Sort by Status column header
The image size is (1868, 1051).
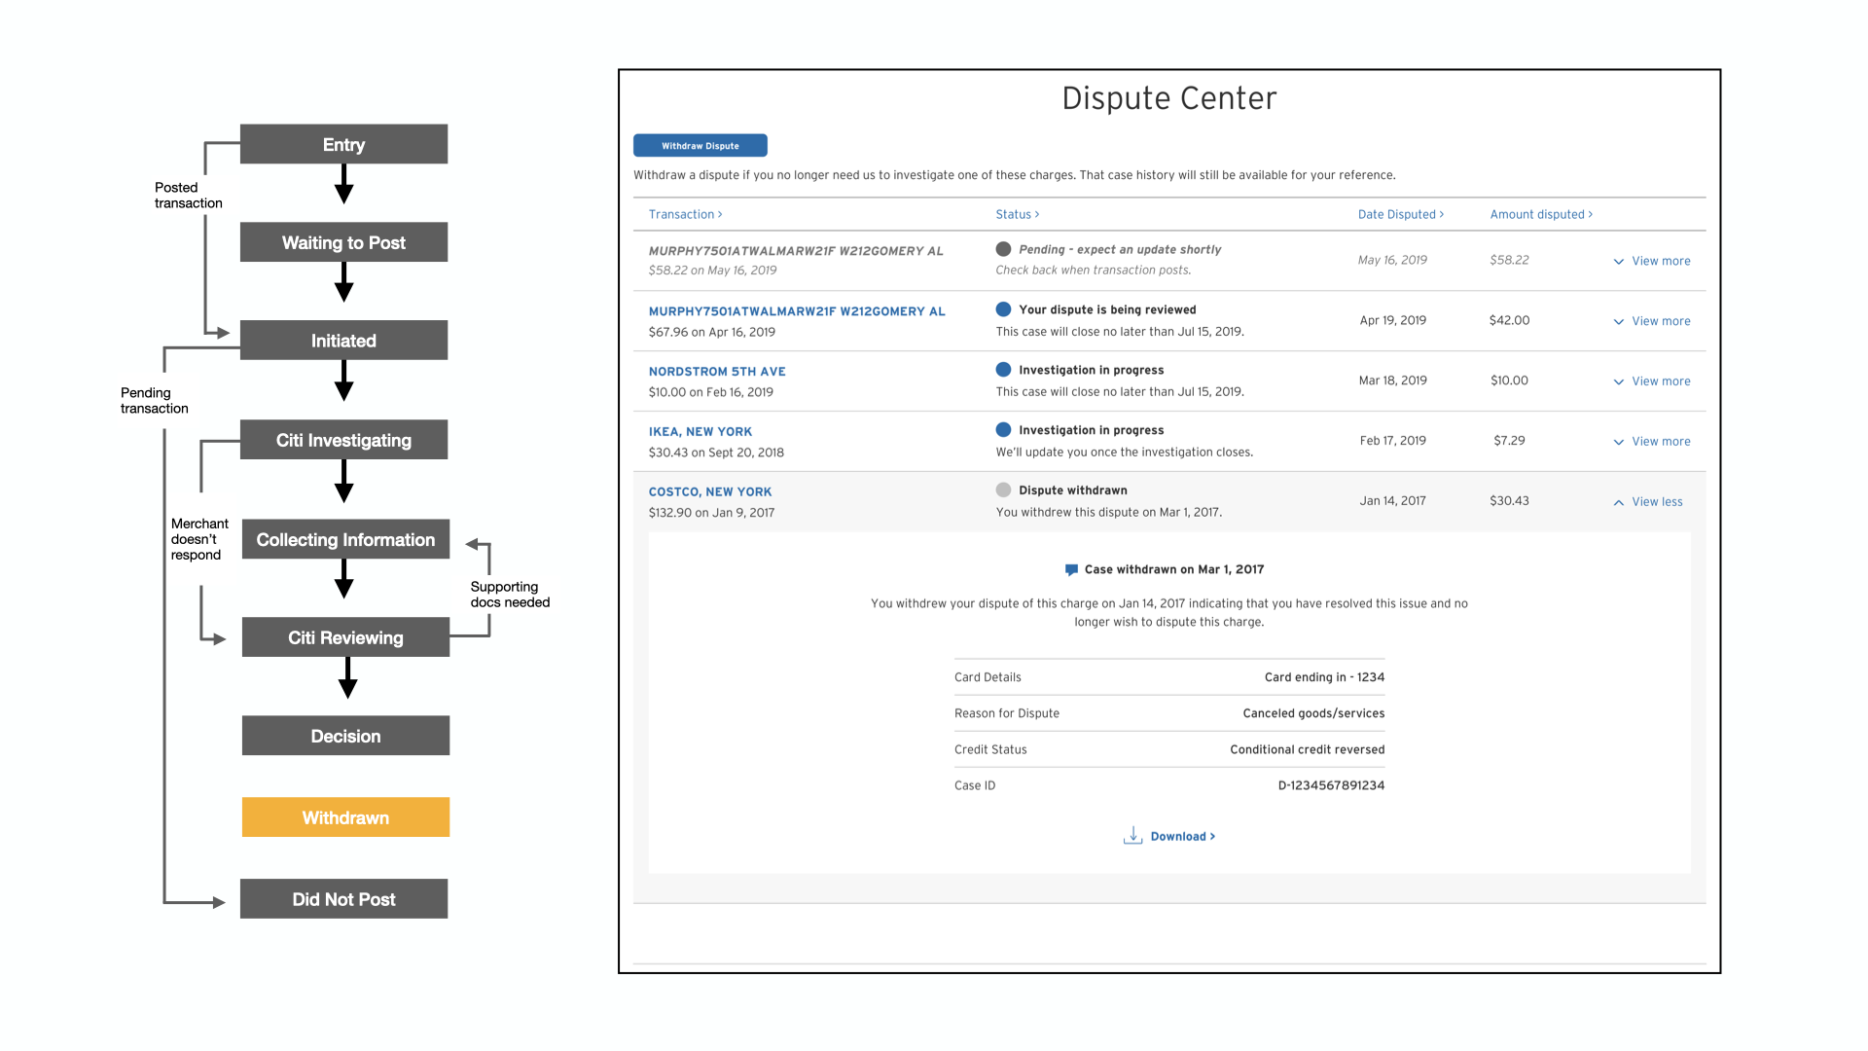(1017, 214)
